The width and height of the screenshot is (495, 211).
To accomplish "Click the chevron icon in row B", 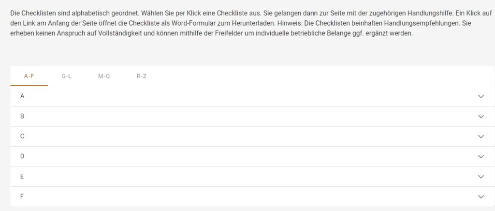I will click(x=480, y=117).
